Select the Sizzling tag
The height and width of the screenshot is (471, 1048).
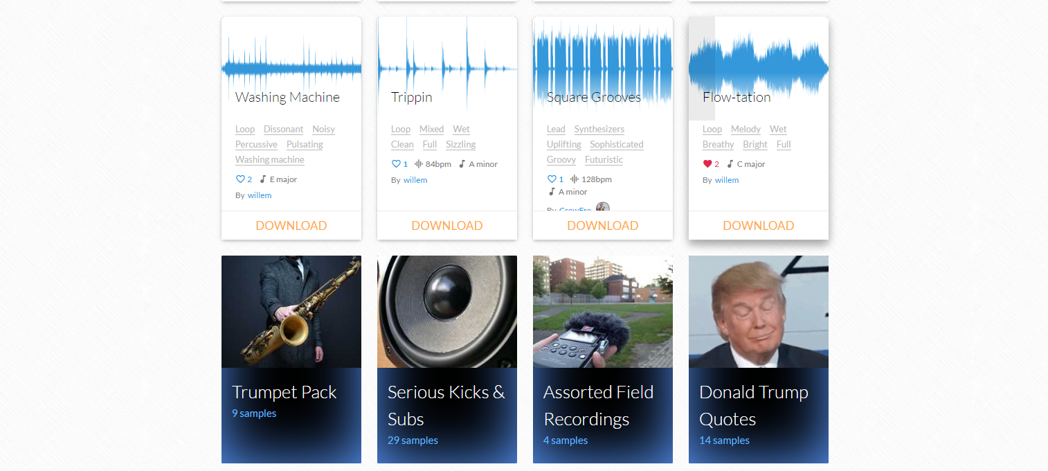tap(460, 145)
